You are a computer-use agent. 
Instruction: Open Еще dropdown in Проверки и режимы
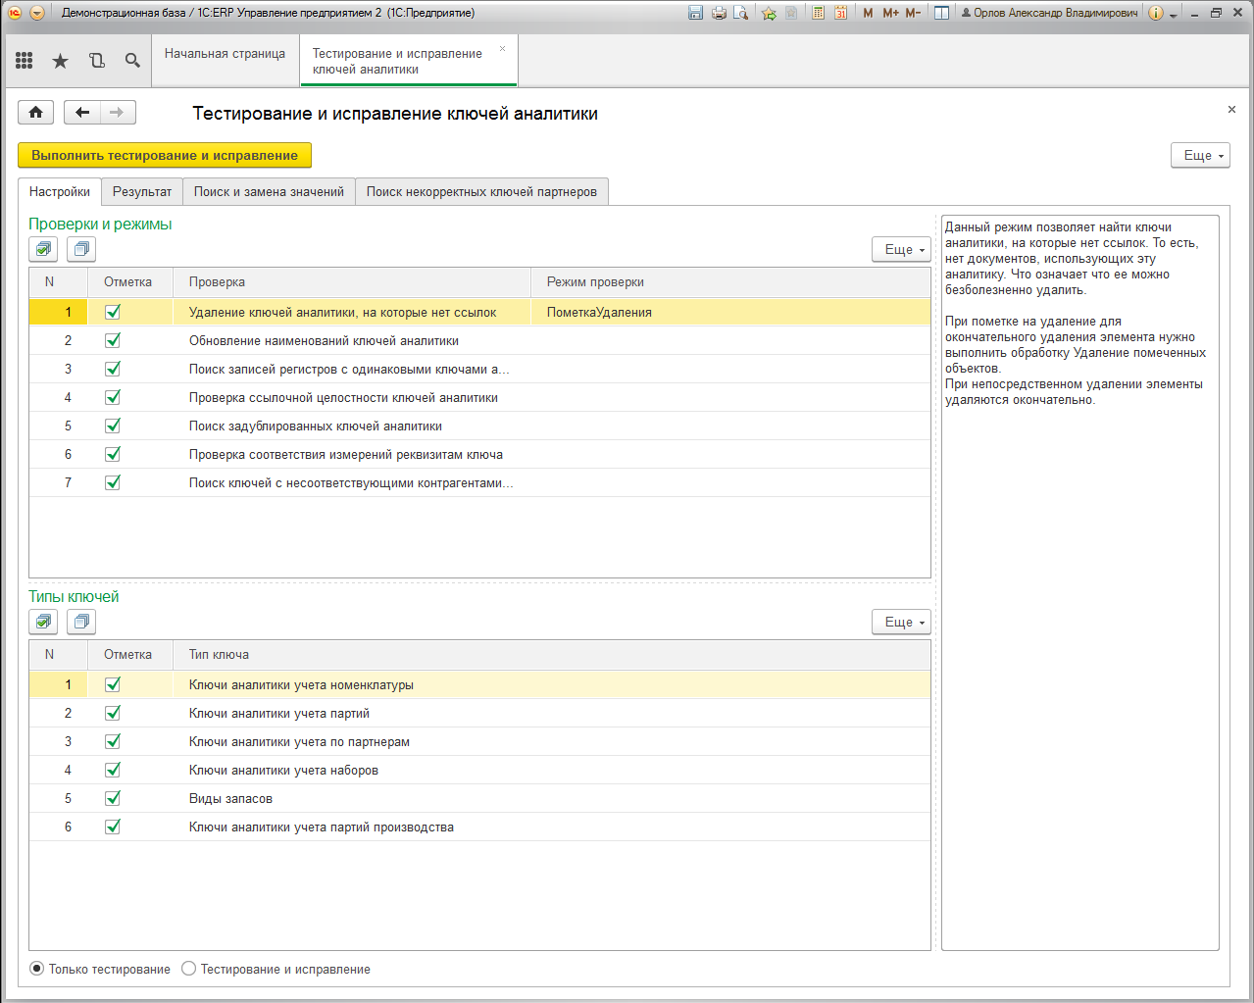tap(901, 249)
